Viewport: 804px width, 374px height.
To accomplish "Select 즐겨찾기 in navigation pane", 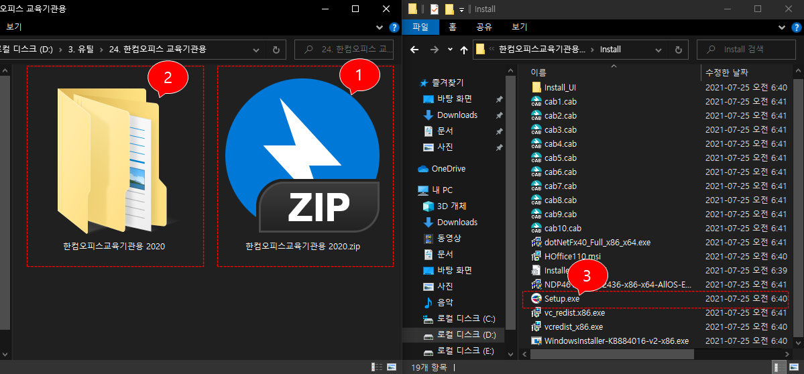I will tap(441, 82).
